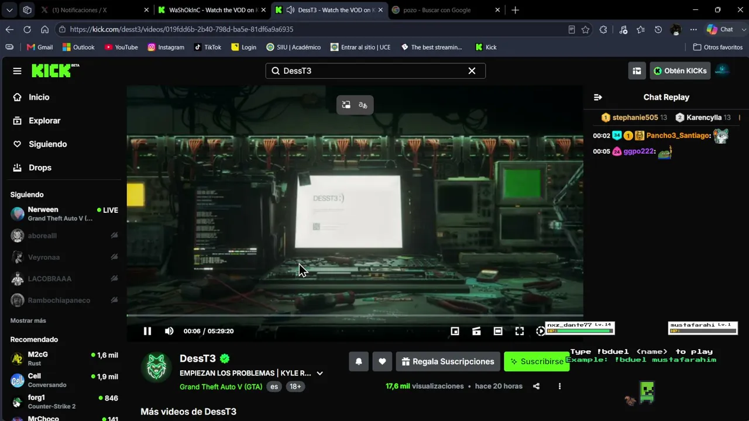Switch to WaShOkInC VOD tab
Image resolution: width=749 pixels, height=421 pixels.
tap(212, 10)
